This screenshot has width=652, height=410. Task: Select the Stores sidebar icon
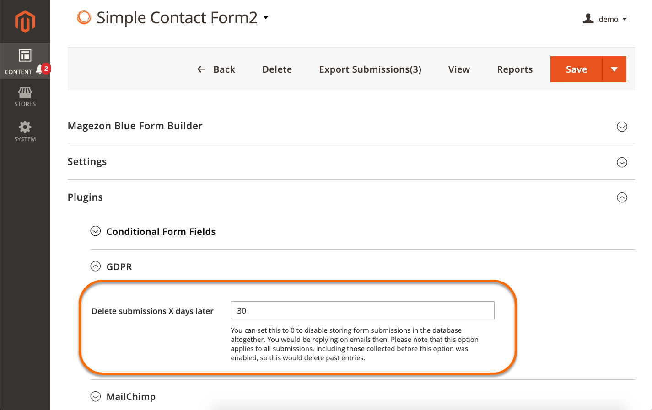coord(25,96)
